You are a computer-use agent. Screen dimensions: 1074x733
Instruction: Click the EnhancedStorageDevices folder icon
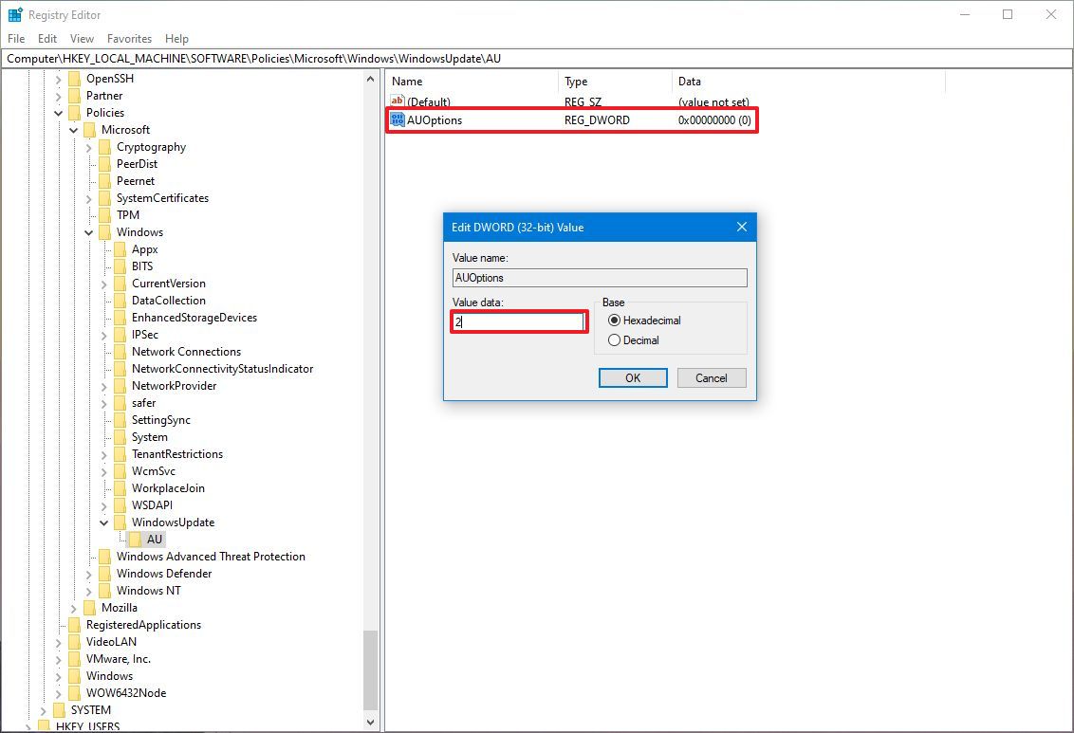120,318
